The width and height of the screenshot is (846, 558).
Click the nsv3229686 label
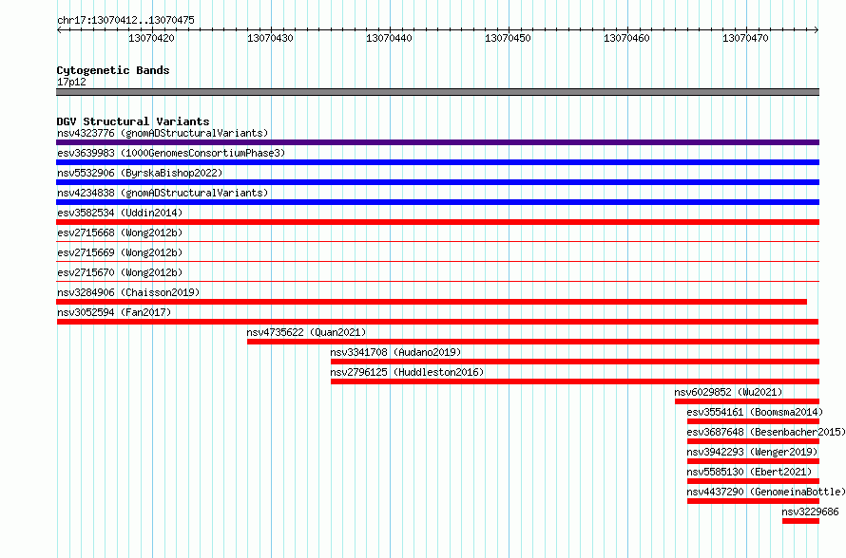[811, 512]
